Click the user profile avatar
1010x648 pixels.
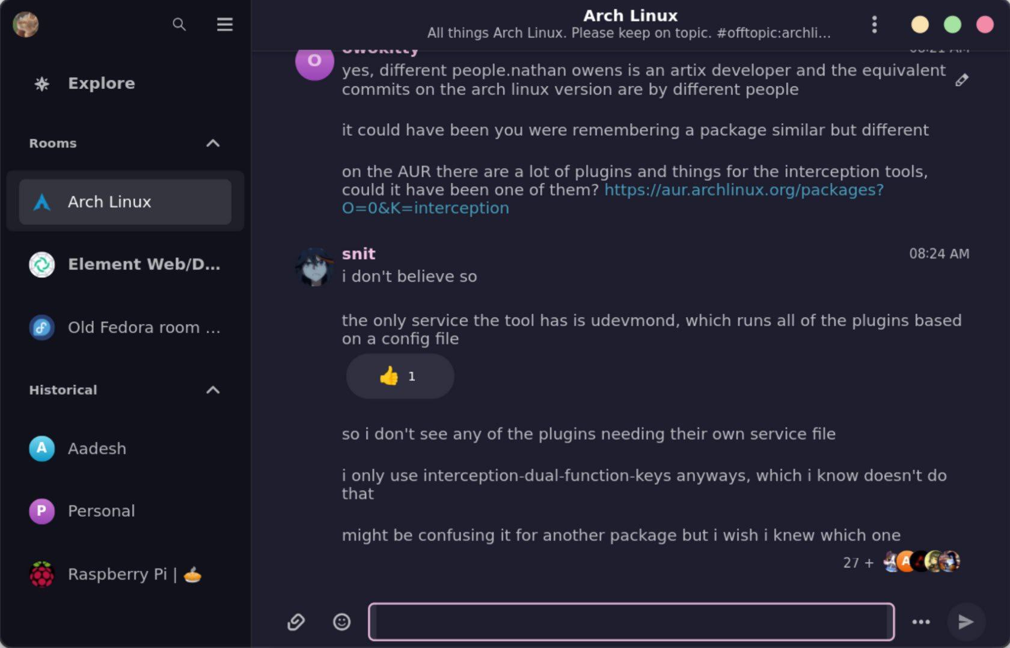(26, 25)
